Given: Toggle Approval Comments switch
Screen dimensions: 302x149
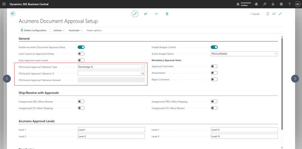Looking at the screenshot, I should tap(214, 66).
